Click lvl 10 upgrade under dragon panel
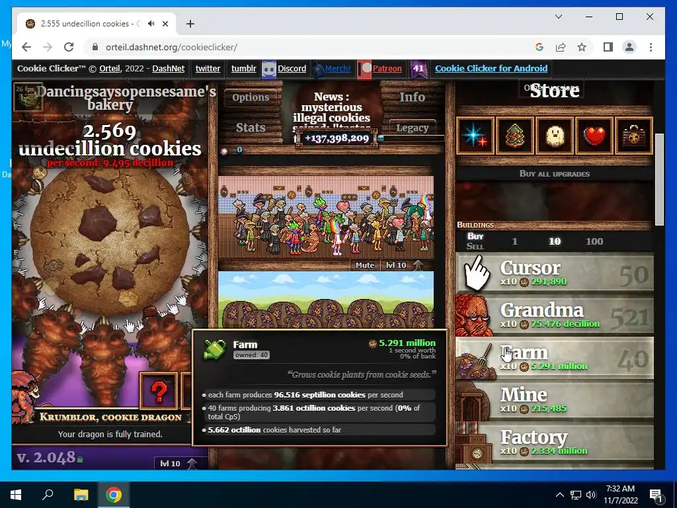The width and height of the screenshot is (677, 508). 178,463
